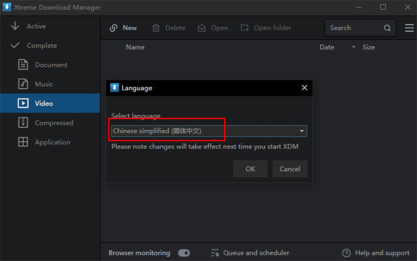Click the Help and support icon
The height and width of the screenshot is (261, 417).
(x=347, y=253)
